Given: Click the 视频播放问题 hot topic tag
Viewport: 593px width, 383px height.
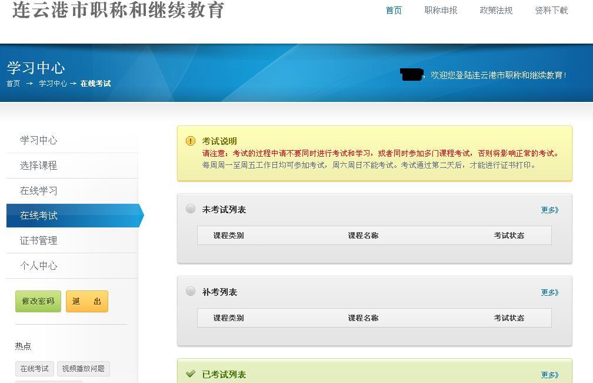Looking at the screenshot, I should point(84,369).
